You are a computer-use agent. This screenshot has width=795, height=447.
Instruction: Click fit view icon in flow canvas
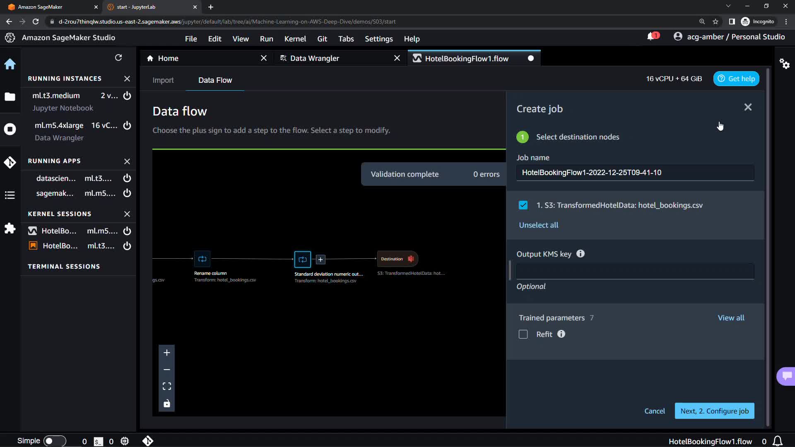point(167,386)
